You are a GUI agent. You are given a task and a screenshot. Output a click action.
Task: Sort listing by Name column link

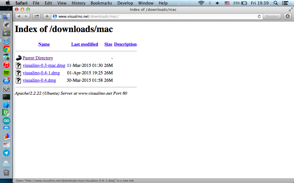coord(44,44)
